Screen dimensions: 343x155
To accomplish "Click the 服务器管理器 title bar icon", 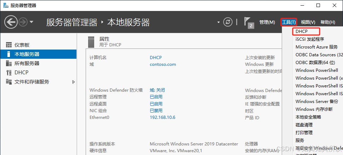I will pos(6,5).
